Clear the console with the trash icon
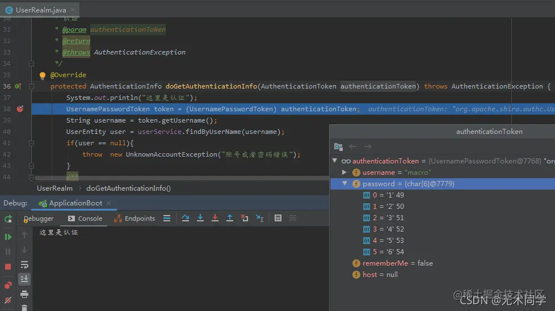The width and height of the screenshot is (555, 311). (24, 308)
